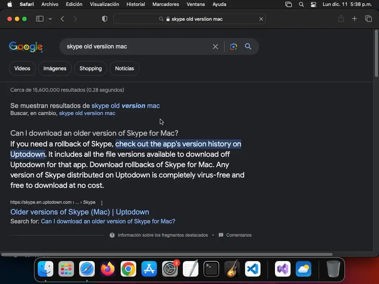Open TextEdit from the Dock
The image size is (379, 284).
(191, 269)
